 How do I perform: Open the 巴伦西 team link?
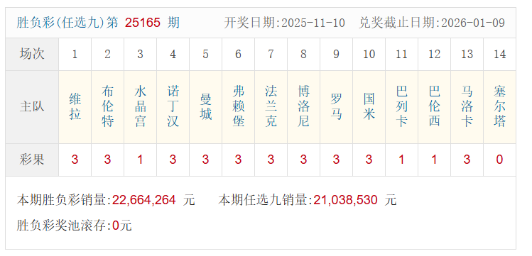(434, 106)
